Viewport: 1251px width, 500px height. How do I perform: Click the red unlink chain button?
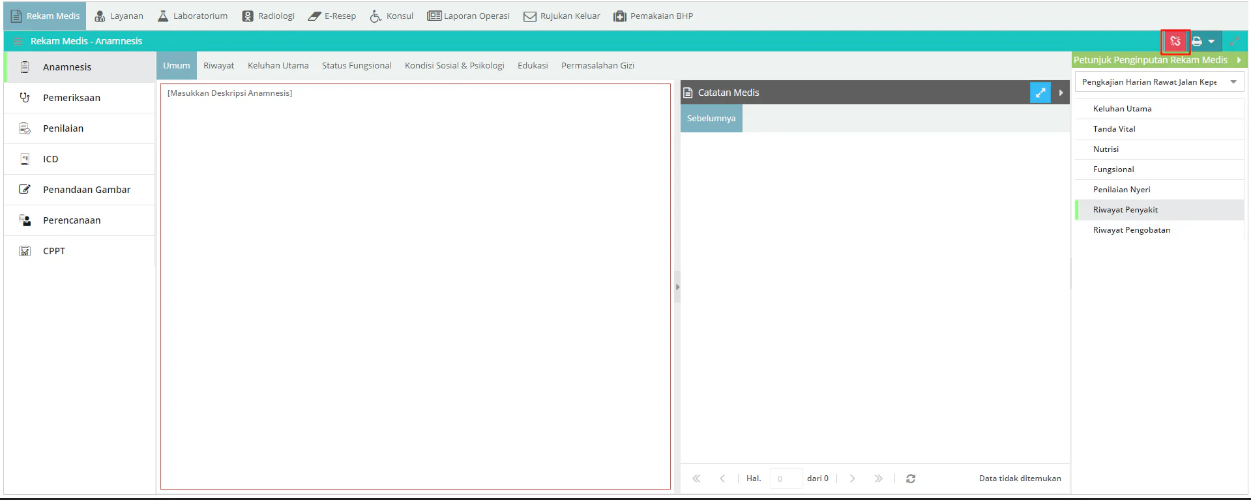(1175, 41)
